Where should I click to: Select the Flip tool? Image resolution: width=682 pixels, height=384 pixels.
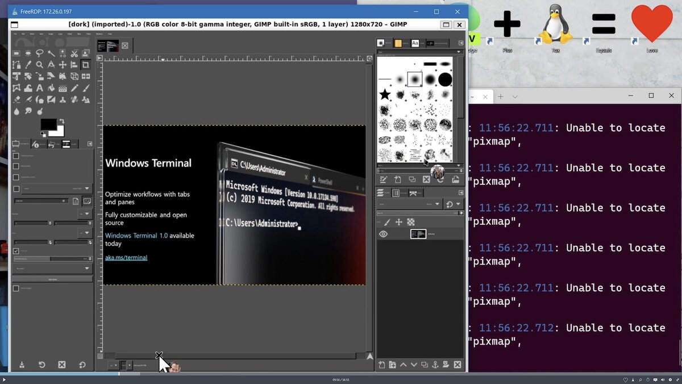(x=86, y=76)
